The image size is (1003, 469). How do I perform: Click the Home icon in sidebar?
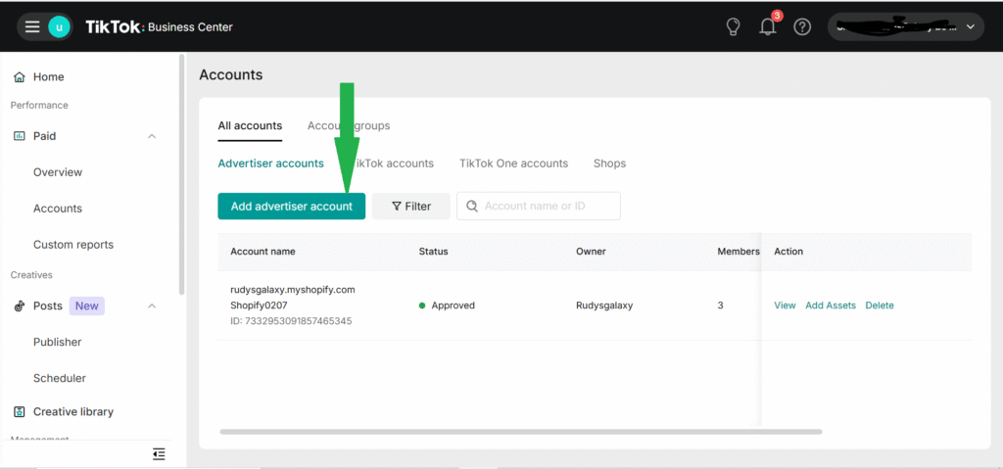(20, 77)
